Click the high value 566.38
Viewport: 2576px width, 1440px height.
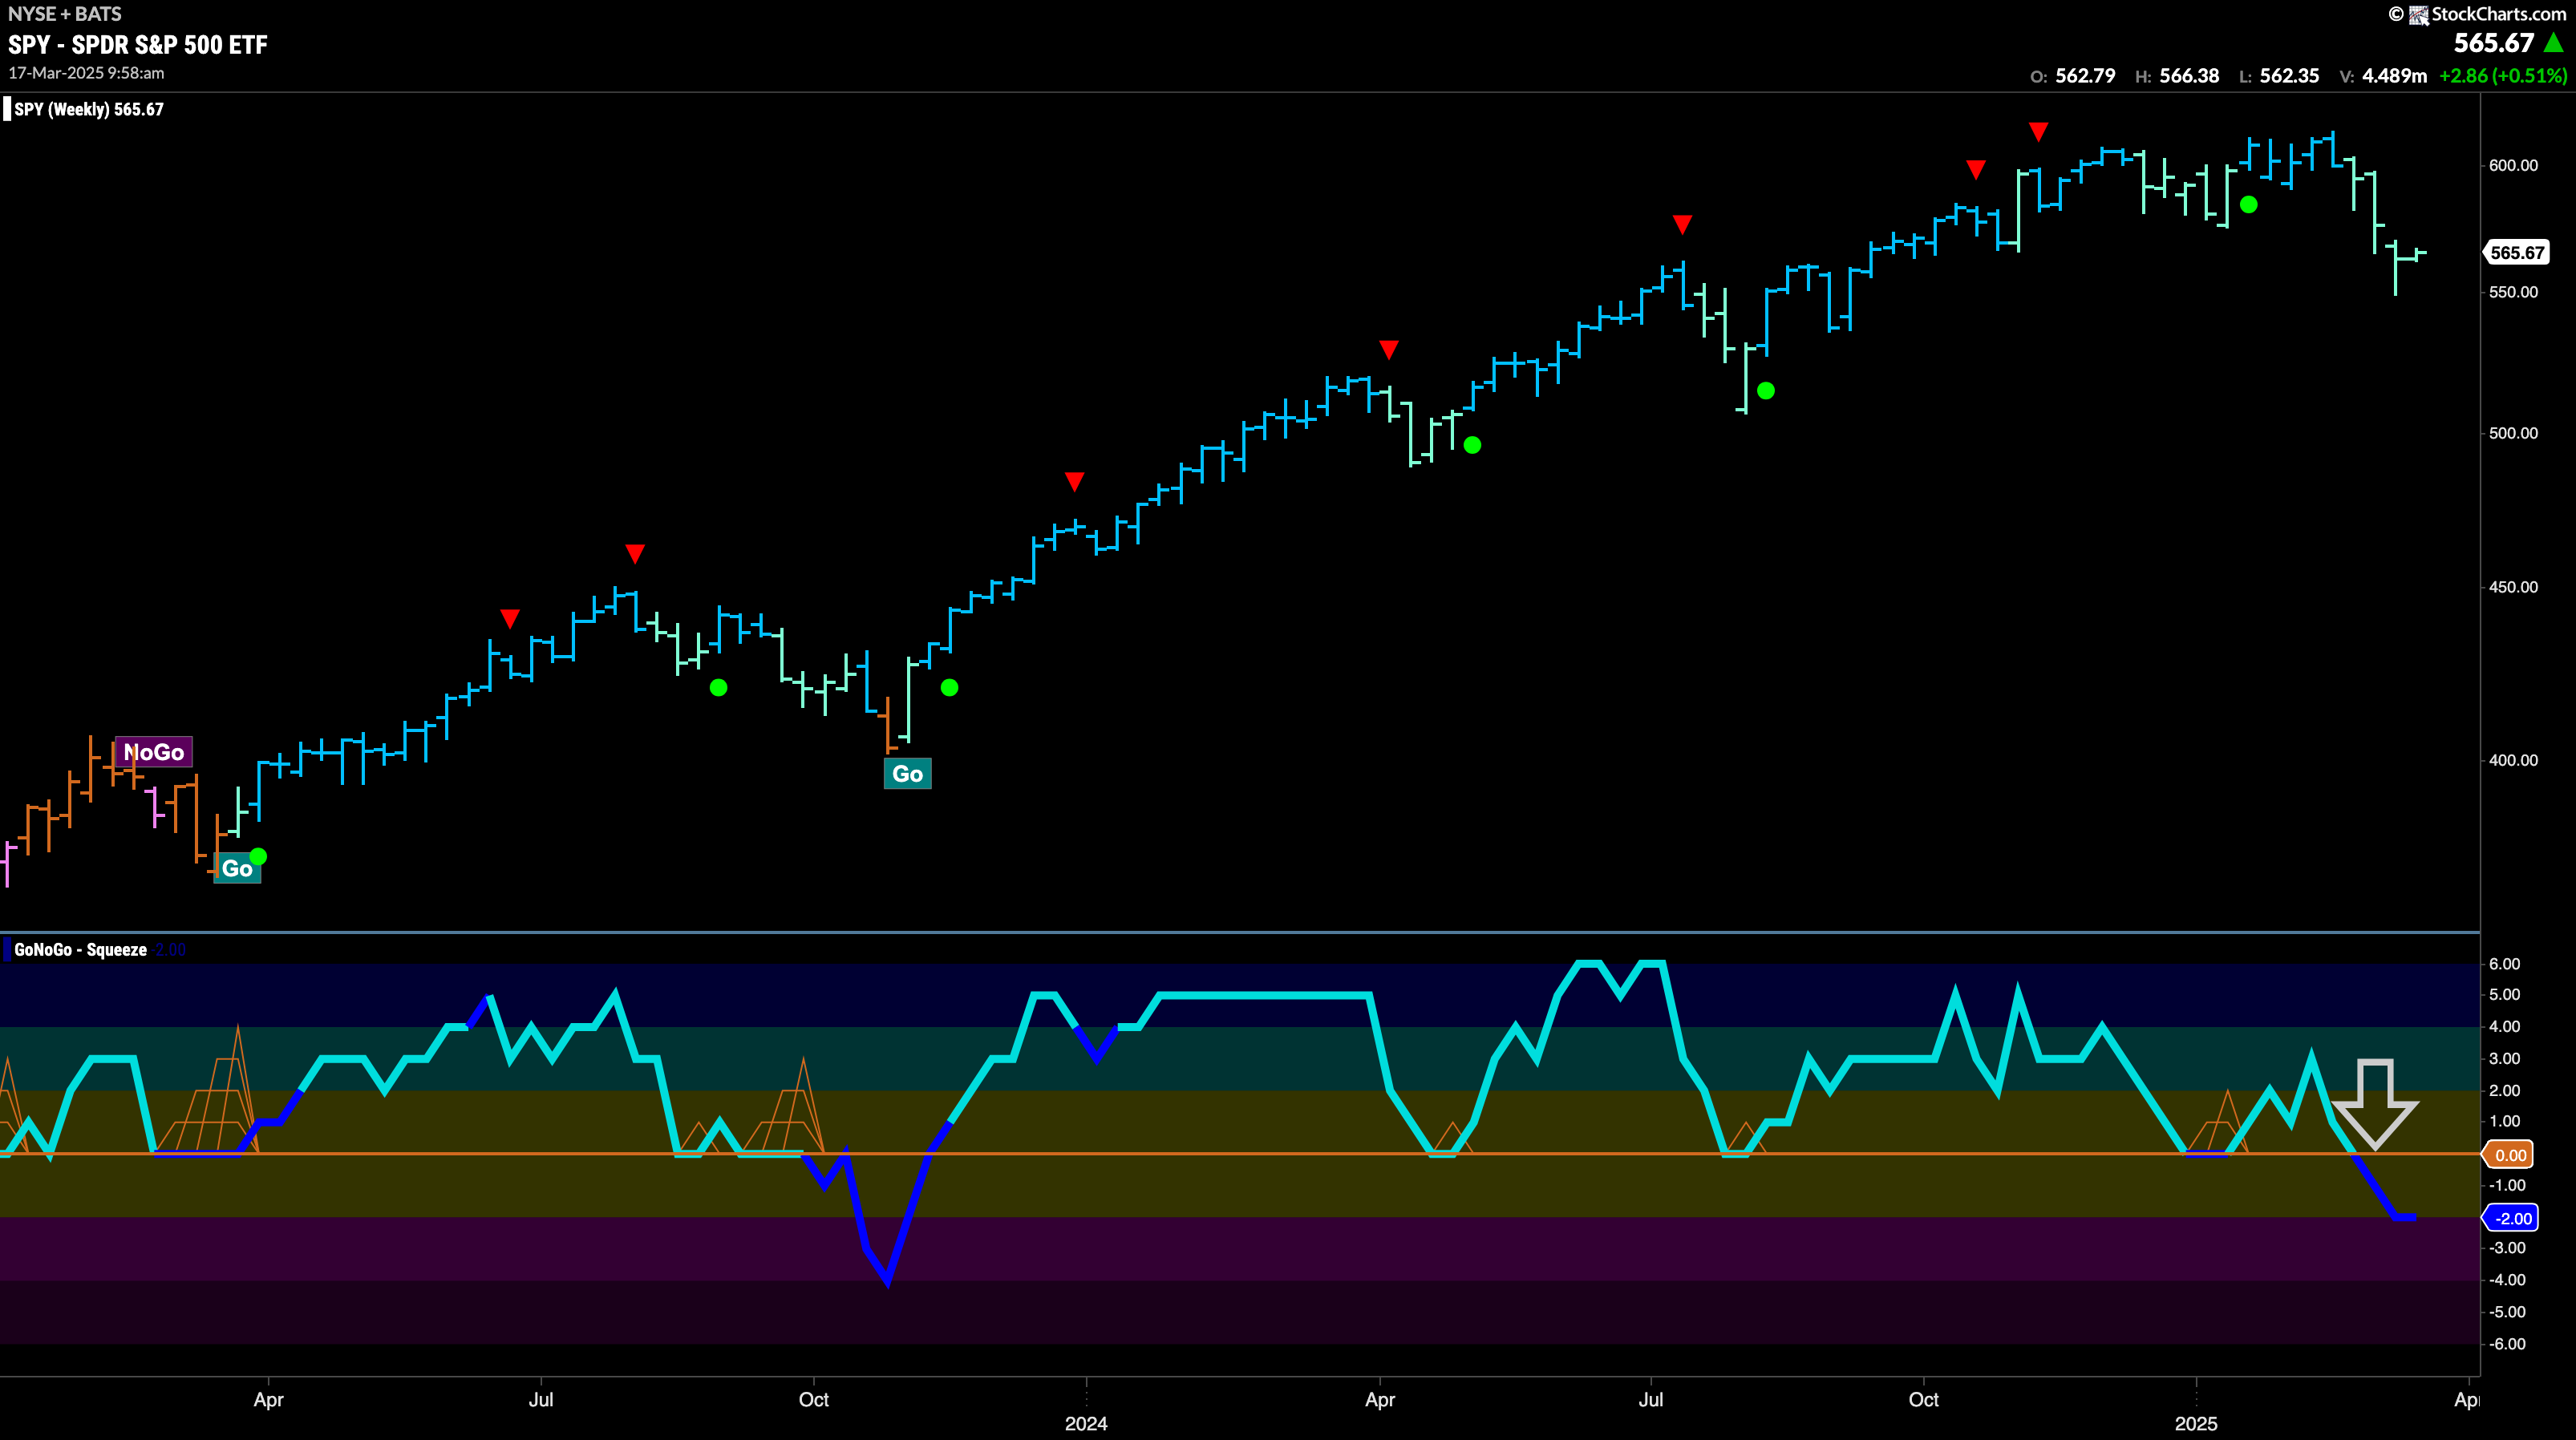click(x=2189, y=76)
